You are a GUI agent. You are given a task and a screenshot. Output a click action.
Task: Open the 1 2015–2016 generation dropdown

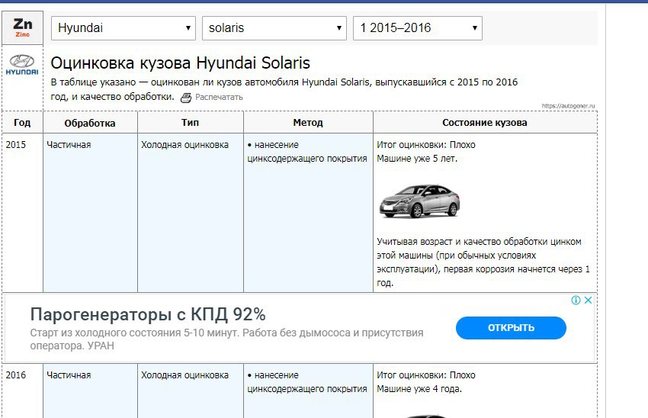418,28
